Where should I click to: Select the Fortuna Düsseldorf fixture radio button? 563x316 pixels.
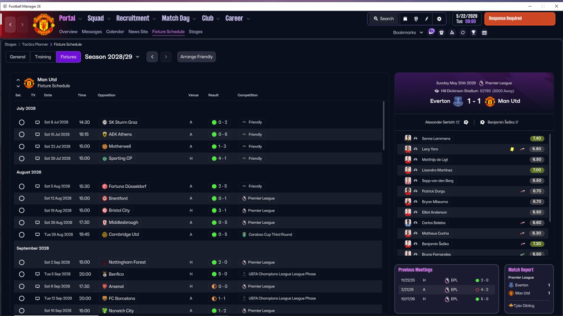pos(22,187)
